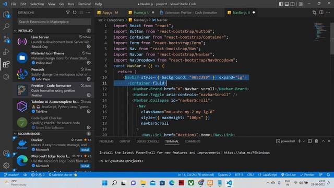Screen dimensions: 334x188
Task: Open the Search view in activity bar
Action: point(6,27)
